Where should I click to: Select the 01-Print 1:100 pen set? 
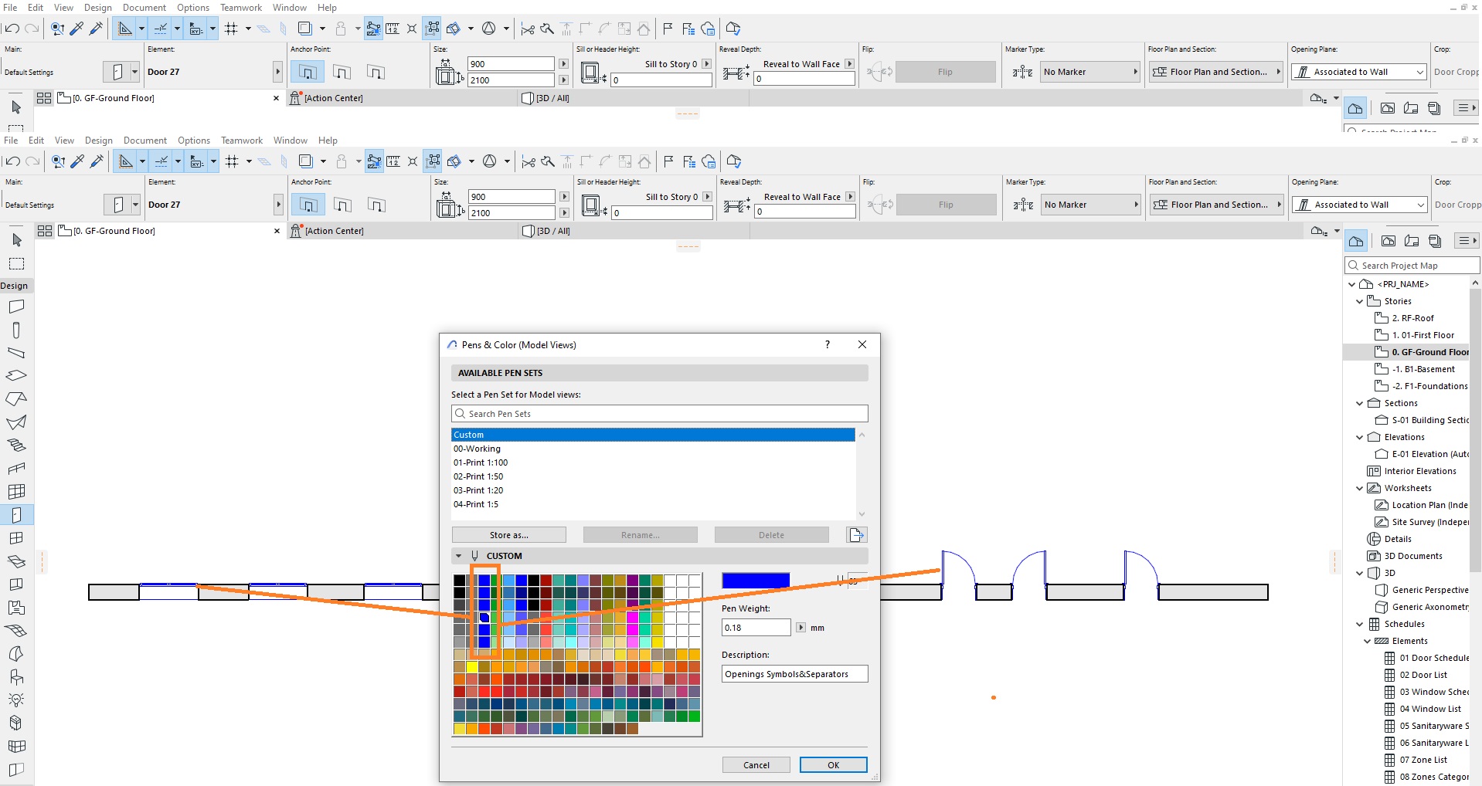[x=481, y=462]
